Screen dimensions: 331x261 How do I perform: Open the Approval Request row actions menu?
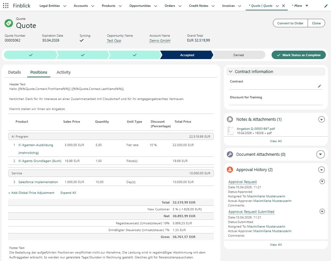(x=322, y=181)
